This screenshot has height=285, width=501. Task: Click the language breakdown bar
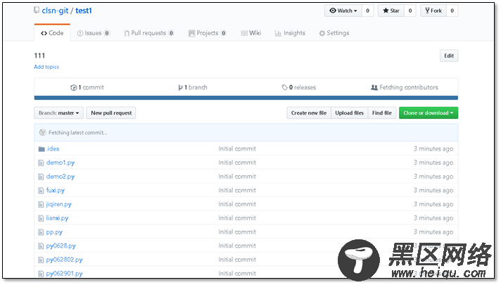[x=246, y=98]
